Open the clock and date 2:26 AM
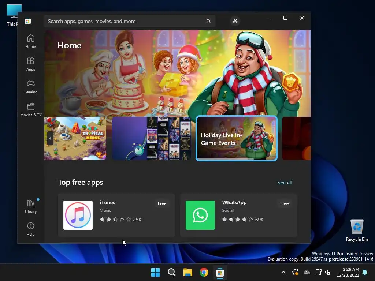Image resolution: width=375 pixels, height=281 pixels. [x=348, y=272]
